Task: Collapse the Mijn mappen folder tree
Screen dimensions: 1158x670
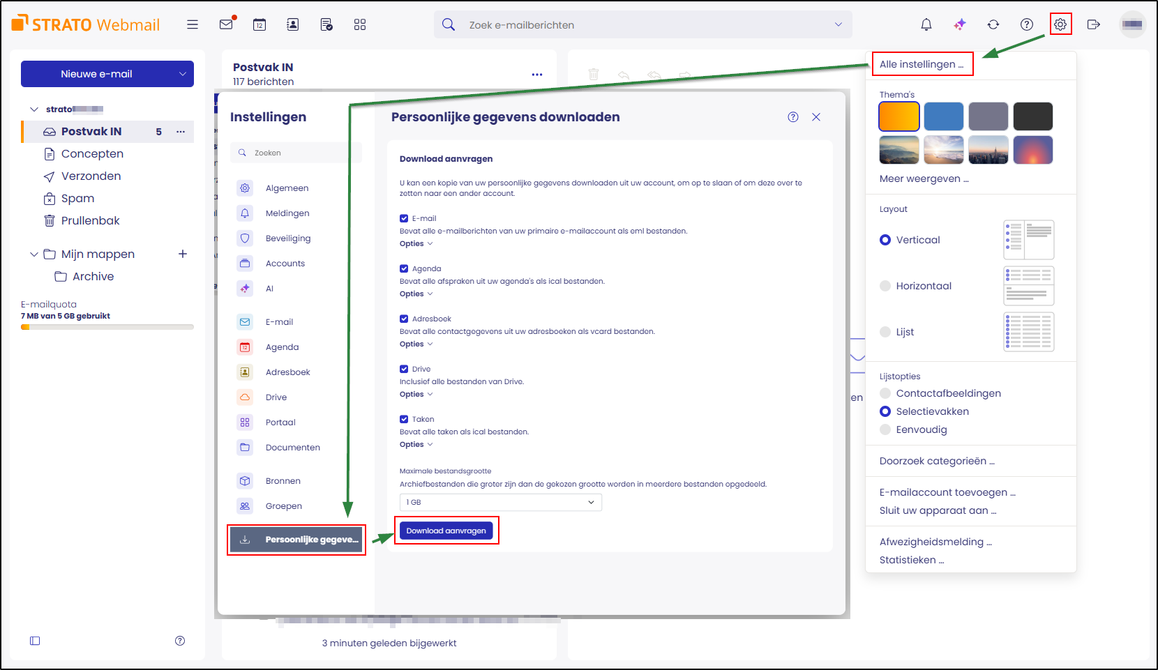Action: click(33, 254)
